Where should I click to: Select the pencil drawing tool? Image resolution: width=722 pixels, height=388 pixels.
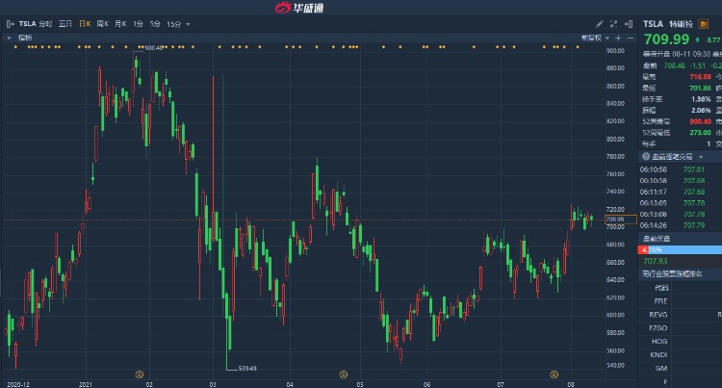point(599,24)
